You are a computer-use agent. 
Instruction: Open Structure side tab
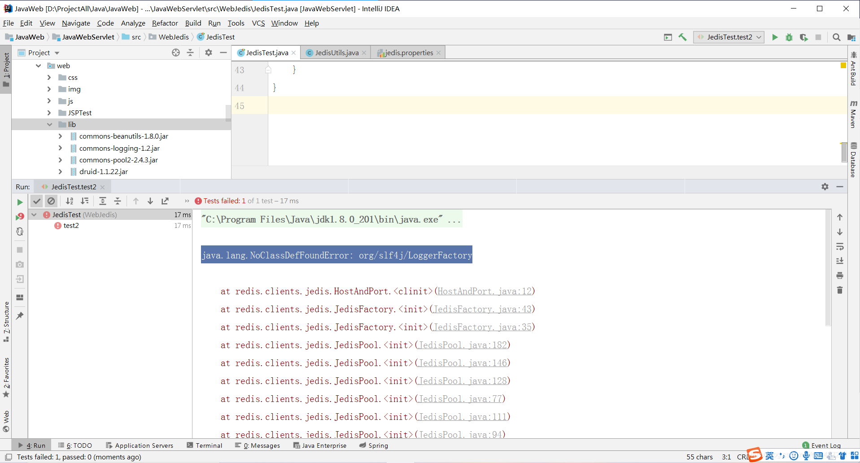tap(6, 321)
